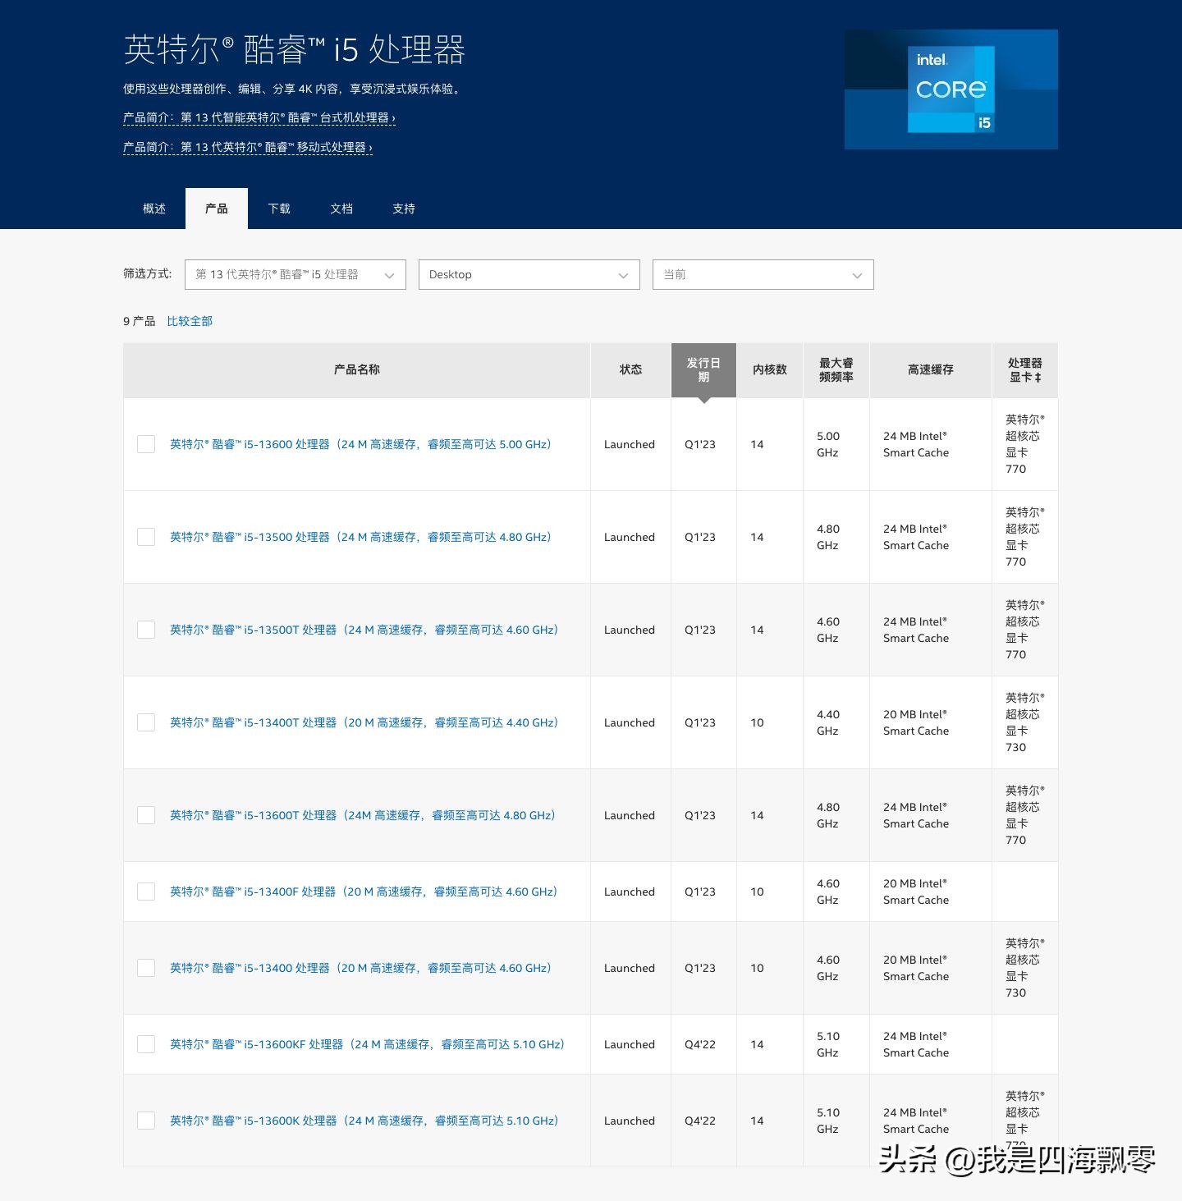Click the 第13代台式机处理器 产品简介 link
The width and height of the screenshot is (1182, 1201).
point(259,118)
